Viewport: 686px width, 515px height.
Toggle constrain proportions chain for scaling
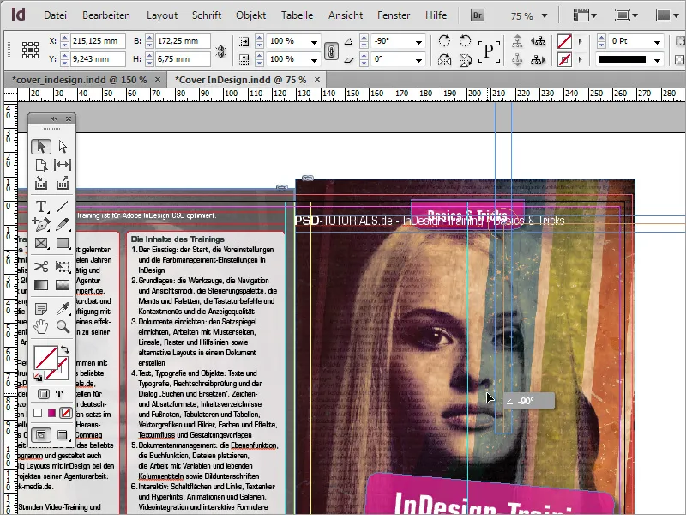(331, 51)
